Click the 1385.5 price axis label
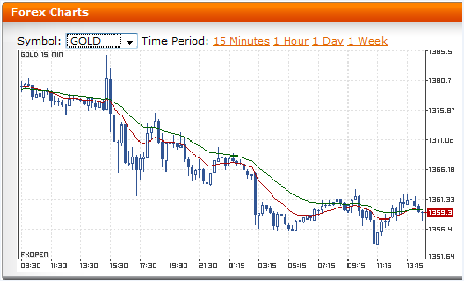Screen dimensions: 464x281 pyautogui.click(x=440, y=52)
